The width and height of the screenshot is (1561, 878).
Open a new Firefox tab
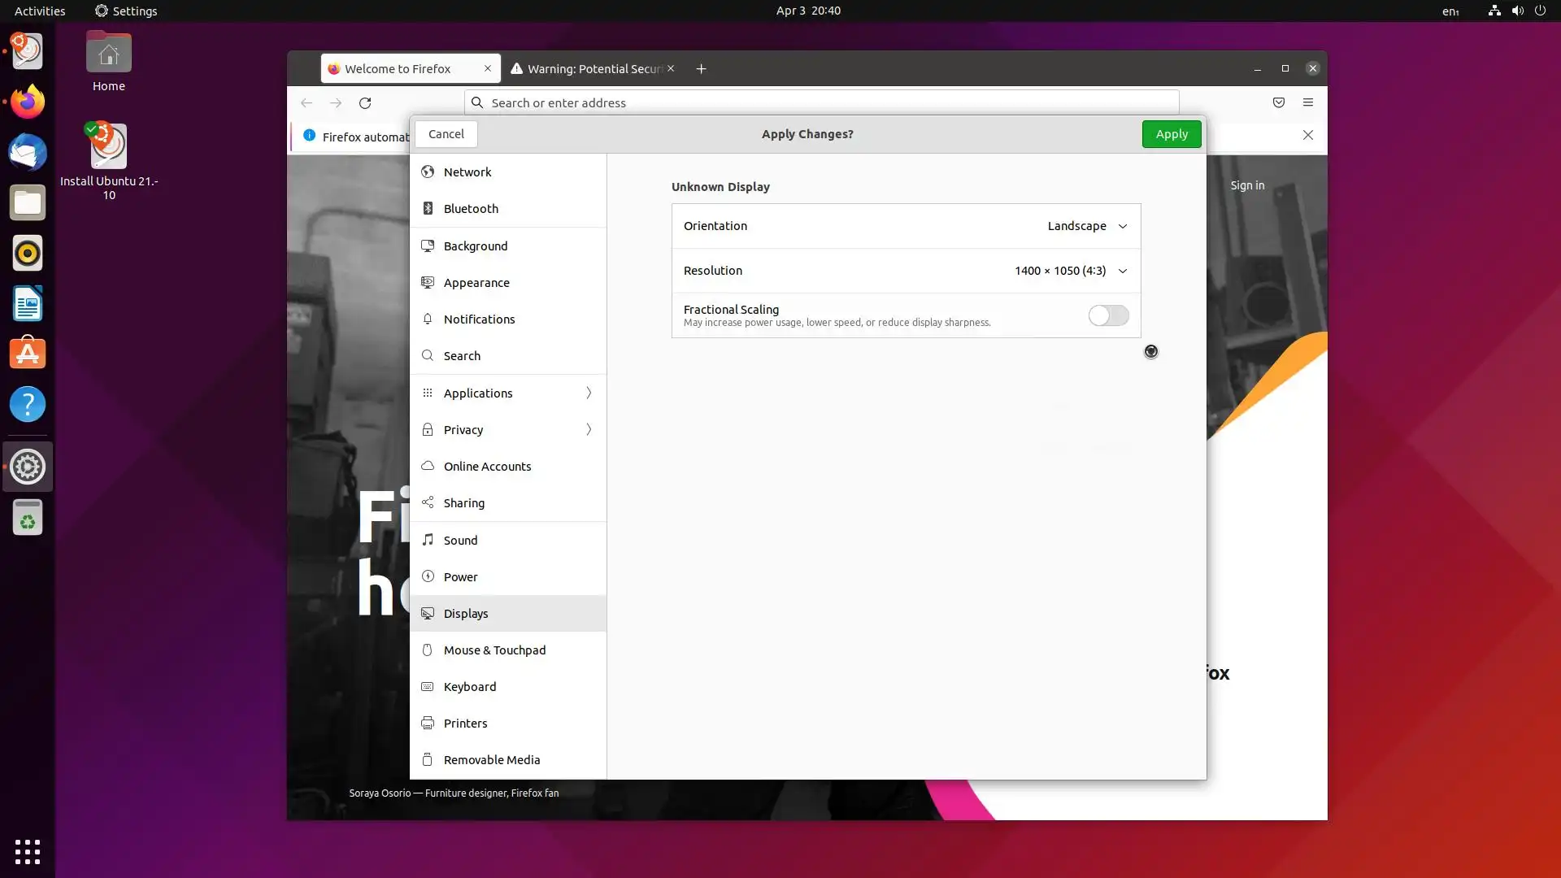(x=701, y=69)
